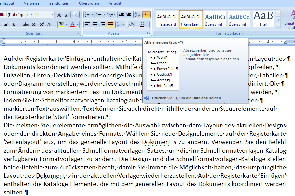Click the underlined word 'Dokument' after 'Layout des' on the 'Seitenlayout' line
Screen dimensions: 295x196
click(157, 142)
